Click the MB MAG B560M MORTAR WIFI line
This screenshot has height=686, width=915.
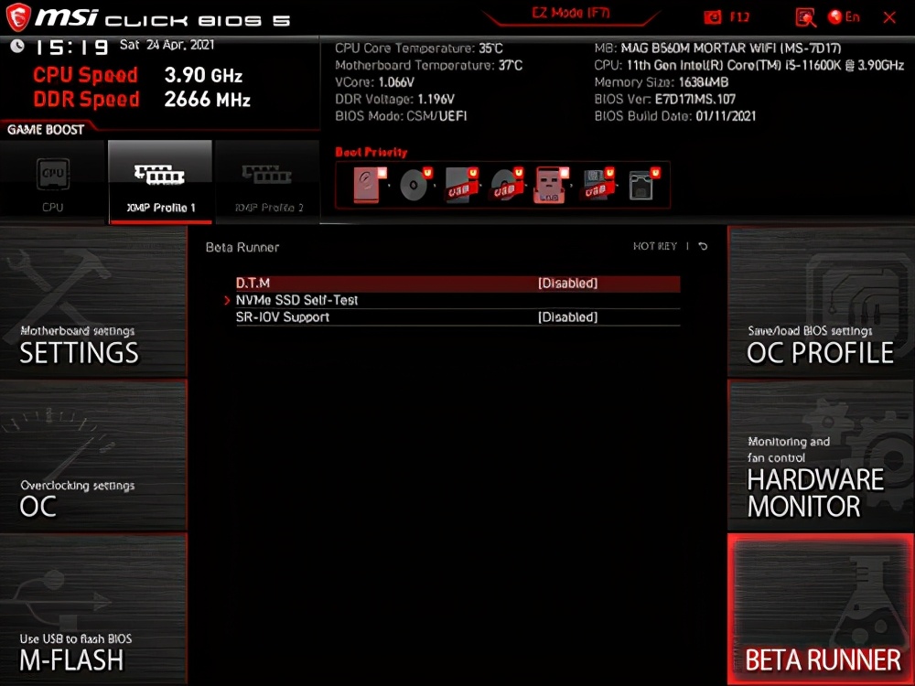tap(717, 48)
